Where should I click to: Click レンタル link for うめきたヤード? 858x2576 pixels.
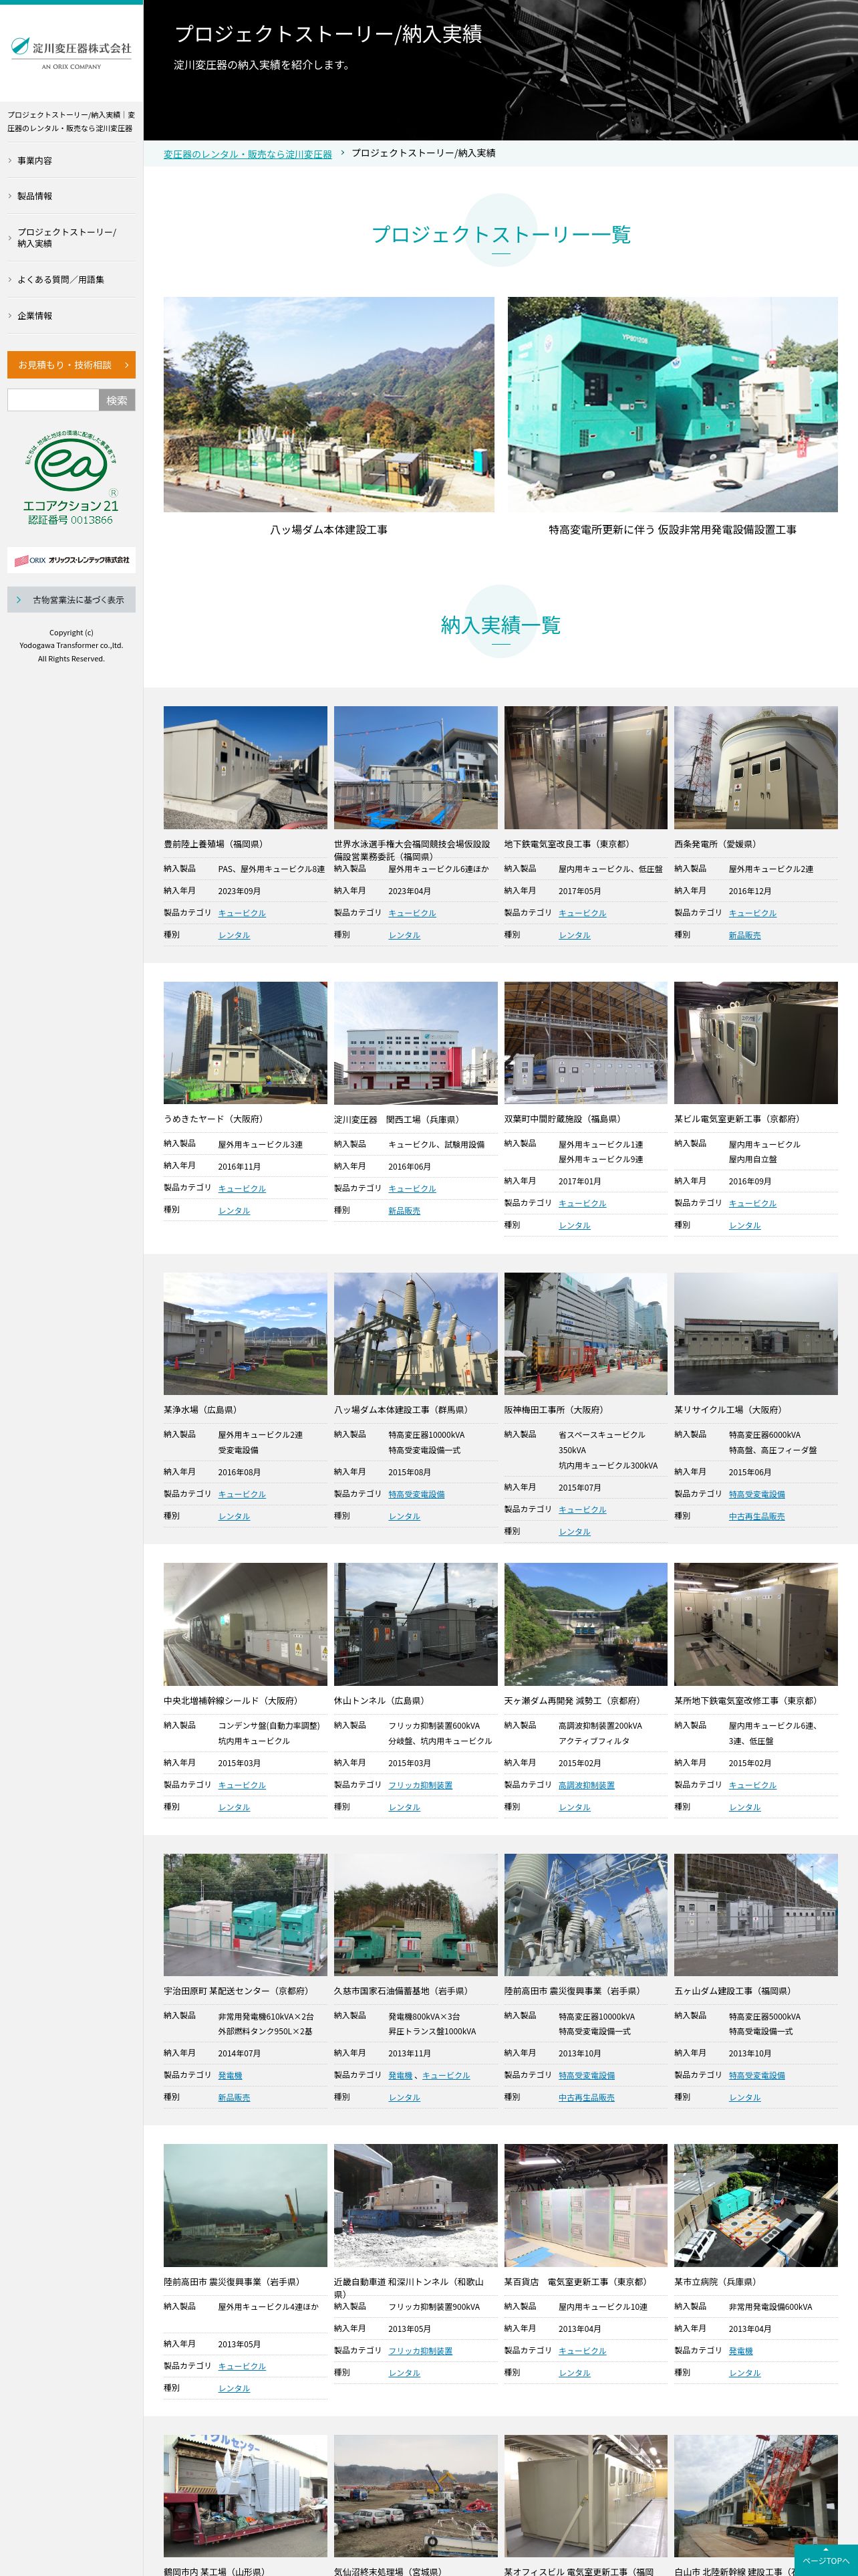tap(234, 1210)
